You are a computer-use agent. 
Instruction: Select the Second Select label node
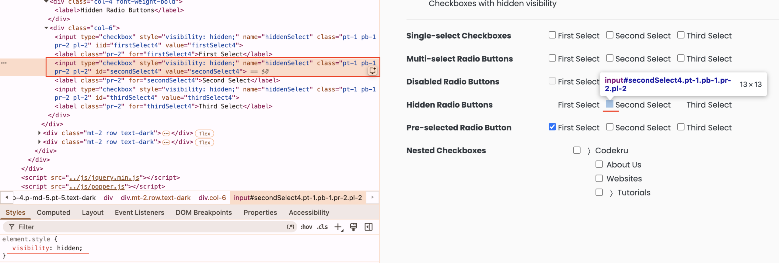tap(167, 80)
